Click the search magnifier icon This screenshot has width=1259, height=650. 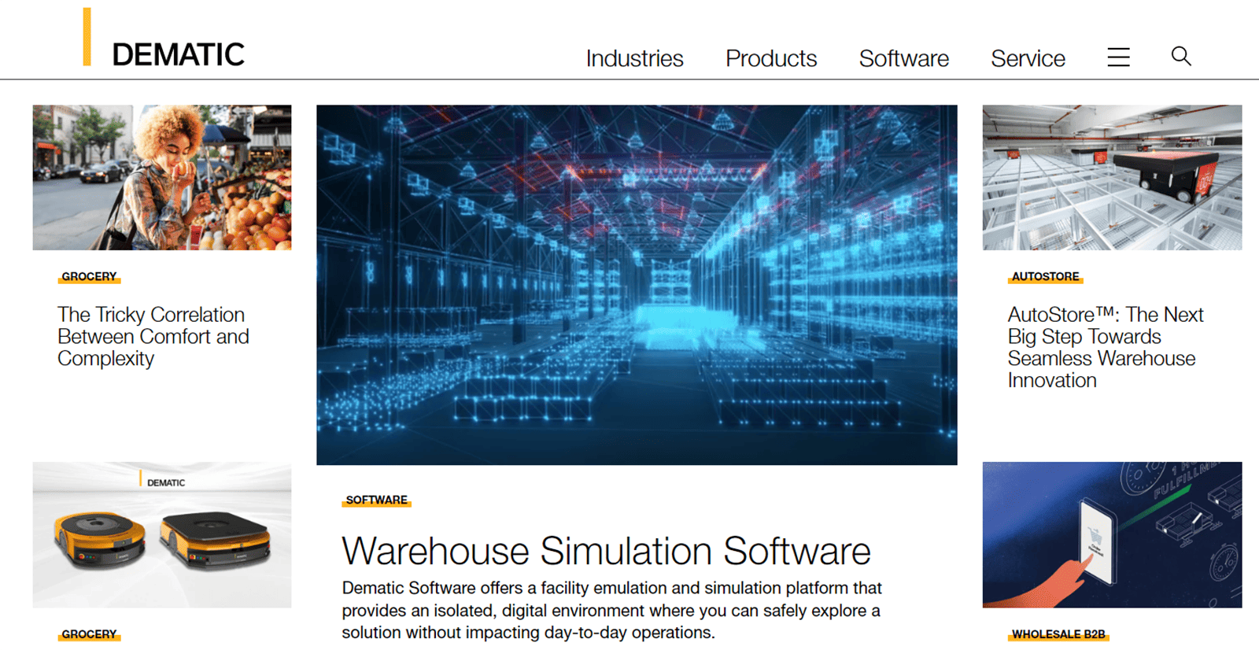coord(1180,56)
